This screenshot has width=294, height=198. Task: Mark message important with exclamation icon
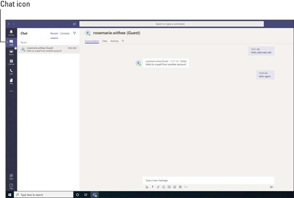coord(153,187)
